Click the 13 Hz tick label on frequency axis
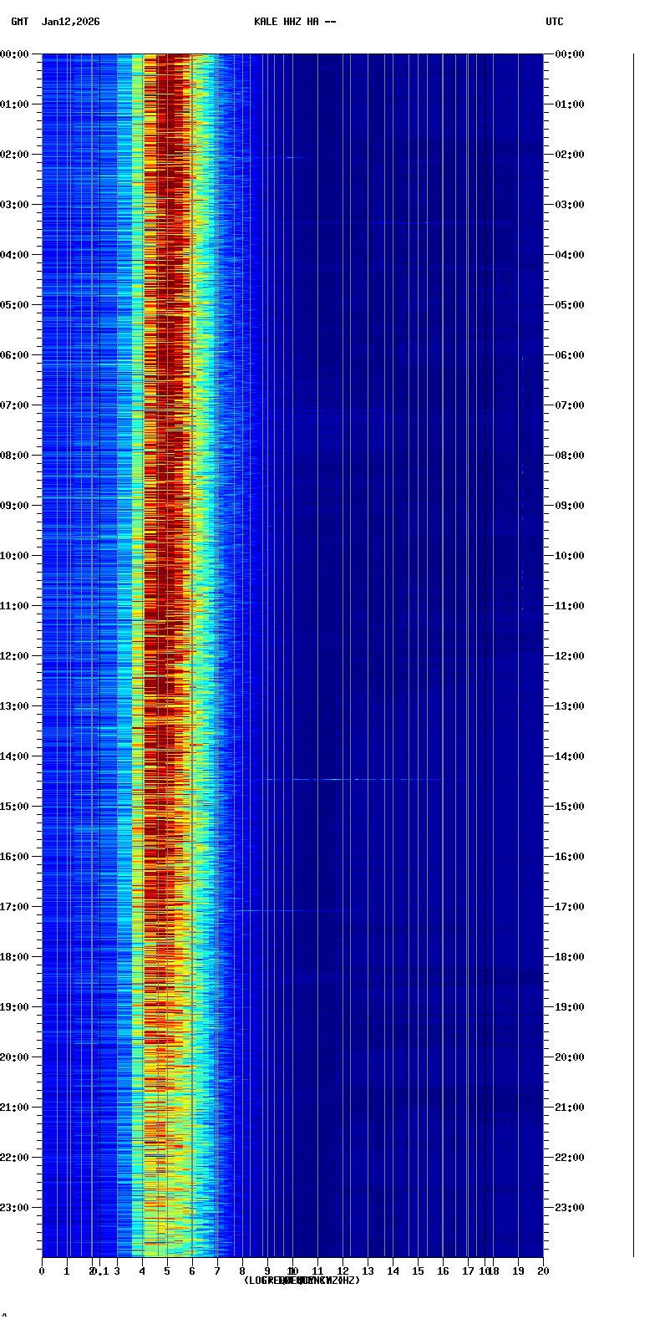This screenshot has width=670, height=1324. click(368, 1271)
